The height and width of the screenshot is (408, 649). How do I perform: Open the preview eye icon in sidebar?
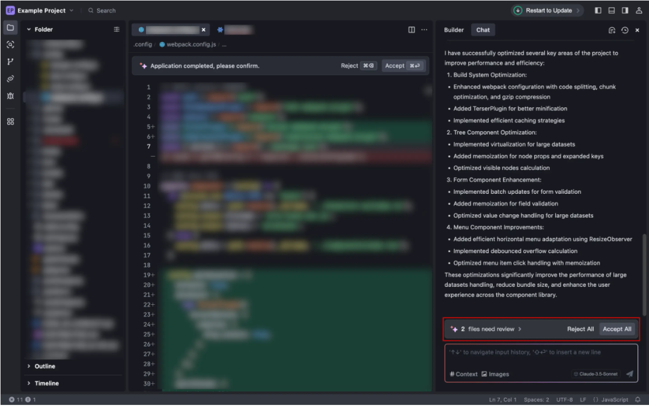[10, 79]
